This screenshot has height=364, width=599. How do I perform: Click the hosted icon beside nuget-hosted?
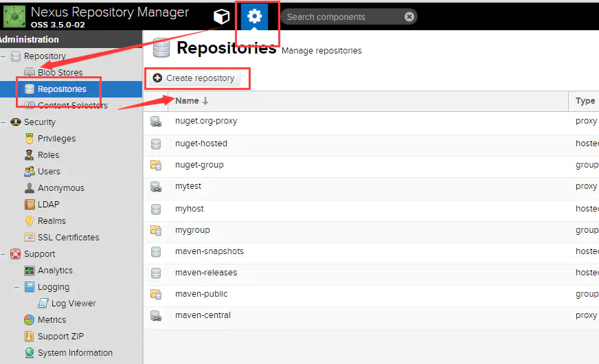(156, 144)
